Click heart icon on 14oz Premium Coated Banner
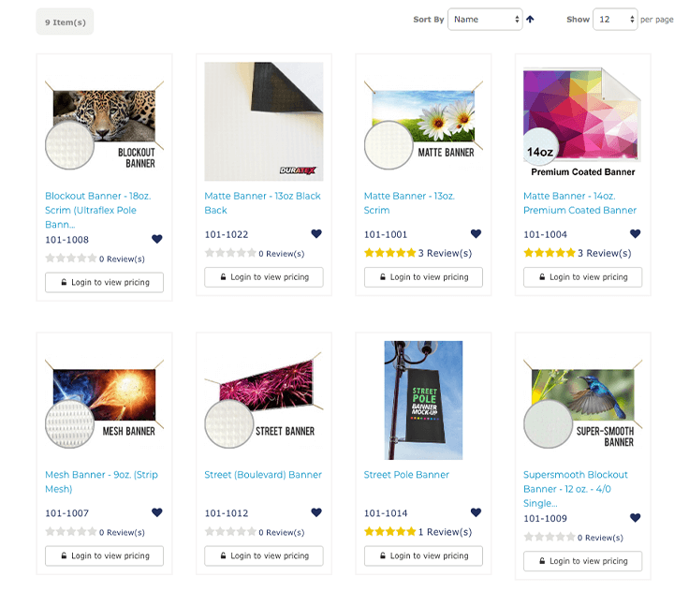Viewport: 689px width, 592px height. pyautogui.click(x=635, y=234)
